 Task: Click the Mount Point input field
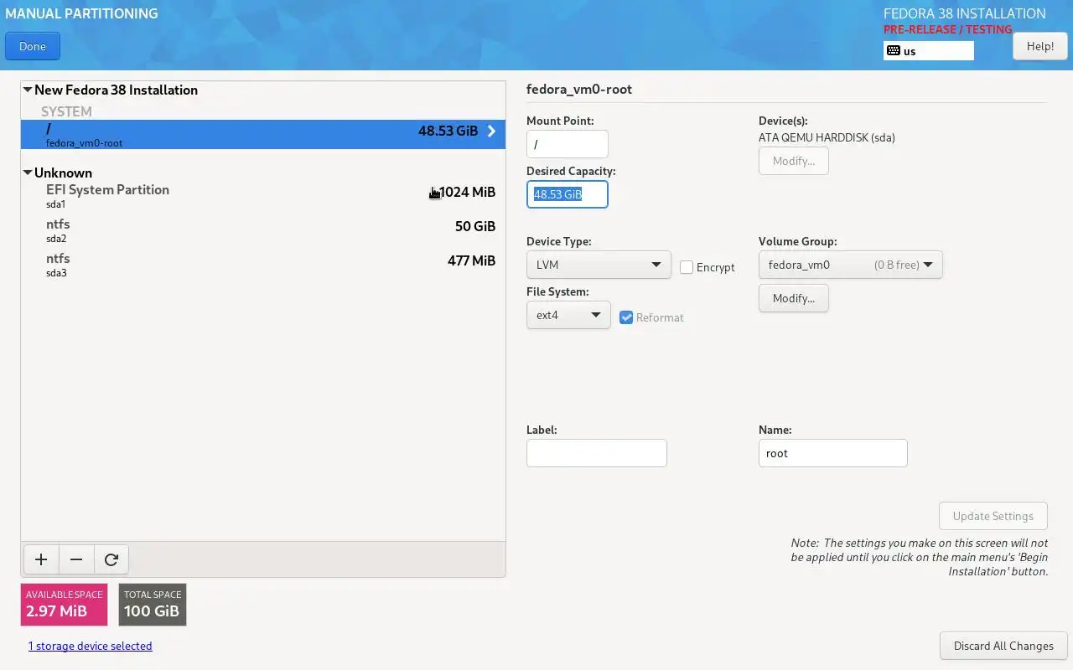pos(568,144)
